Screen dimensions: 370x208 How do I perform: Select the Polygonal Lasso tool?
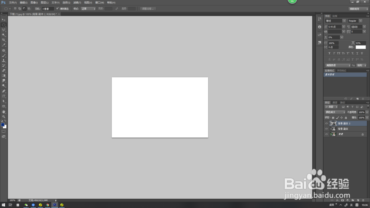(4, 30)
